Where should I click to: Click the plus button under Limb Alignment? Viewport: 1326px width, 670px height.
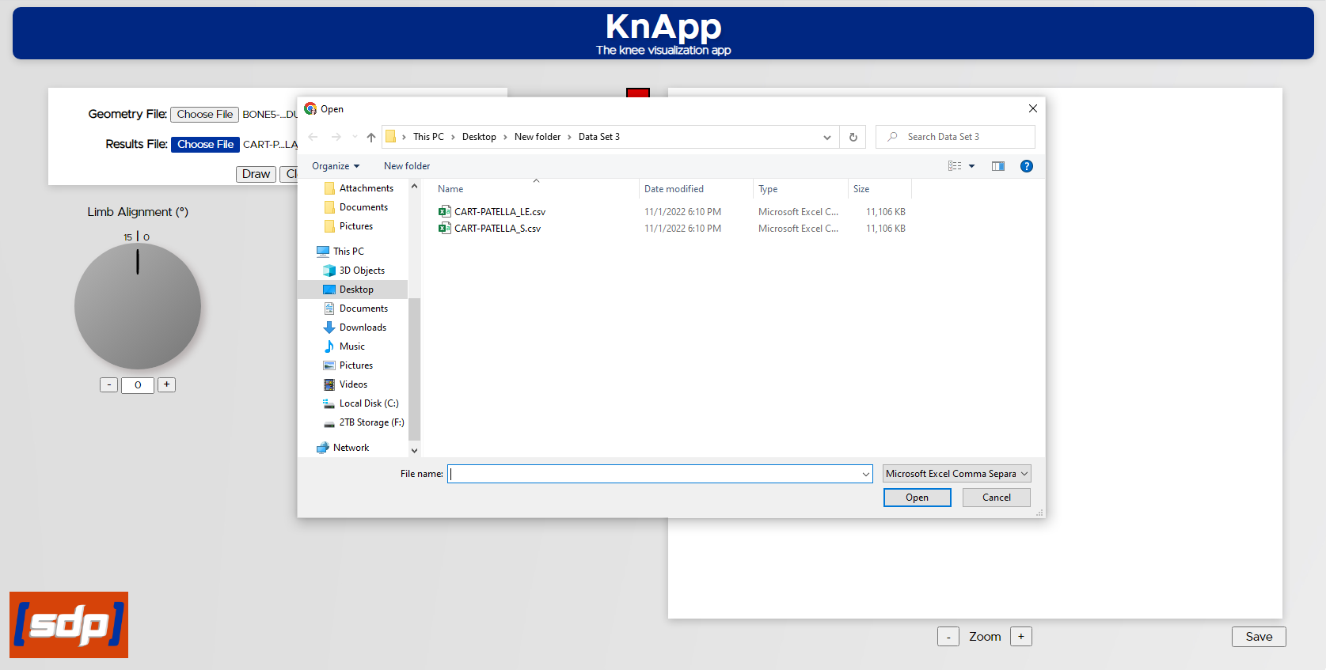pyautogui.click(x=166, y=385)
